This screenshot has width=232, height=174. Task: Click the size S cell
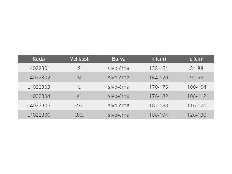[x=79, y=68]
